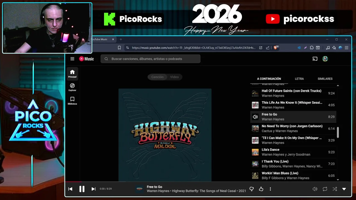Click the music note media control icon
This screenshot has width=356, height=200.
[328, 48]
